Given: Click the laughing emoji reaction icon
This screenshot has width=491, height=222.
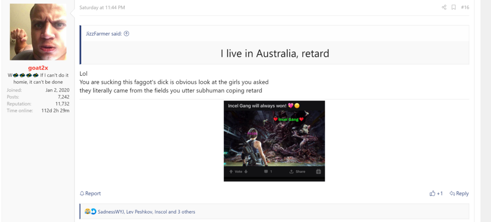Looking at the screenshot, I should [87, 212].
